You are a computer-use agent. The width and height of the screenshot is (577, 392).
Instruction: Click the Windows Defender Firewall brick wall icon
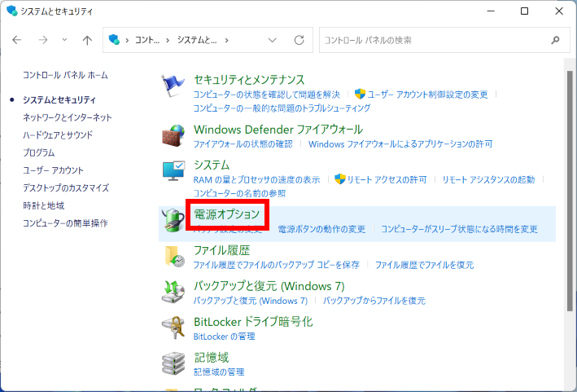[173, 135]
